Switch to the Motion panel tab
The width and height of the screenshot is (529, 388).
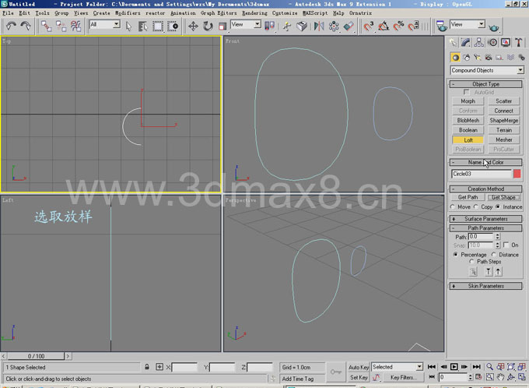[x=492, y=43]
